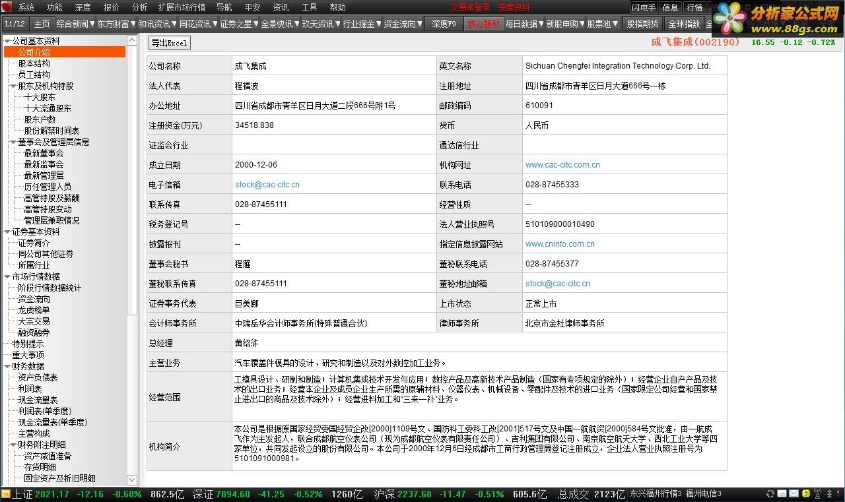This screenshot has height=502, width=845.
Task: Open the 同花资讯 dropdown
Action: [199, 24]
